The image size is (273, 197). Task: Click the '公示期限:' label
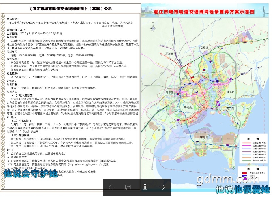tap(13, 33)
